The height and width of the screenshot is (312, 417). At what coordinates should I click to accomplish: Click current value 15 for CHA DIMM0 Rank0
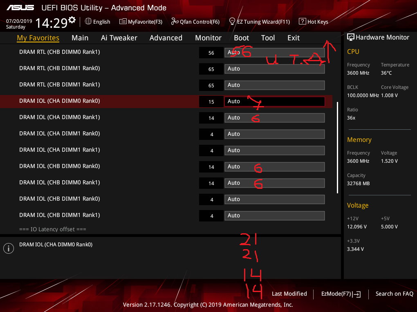[211, 102]
